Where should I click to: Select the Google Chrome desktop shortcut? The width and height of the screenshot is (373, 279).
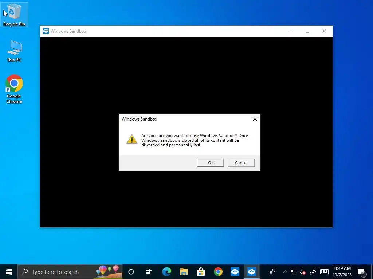[14, 89]
